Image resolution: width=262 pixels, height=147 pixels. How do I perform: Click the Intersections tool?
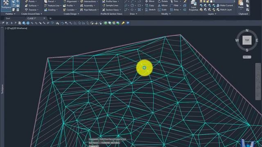pyautogui.click(x=88, y=1)
